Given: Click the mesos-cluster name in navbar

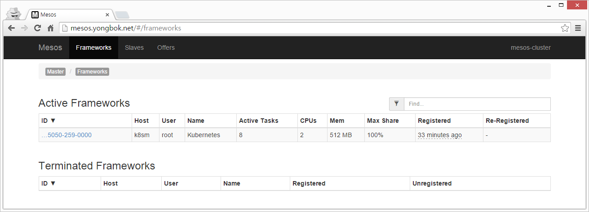Looking at the screenshot, I should (531, 48).
